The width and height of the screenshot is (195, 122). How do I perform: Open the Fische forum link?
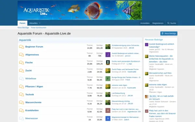[x=29, y=62]
